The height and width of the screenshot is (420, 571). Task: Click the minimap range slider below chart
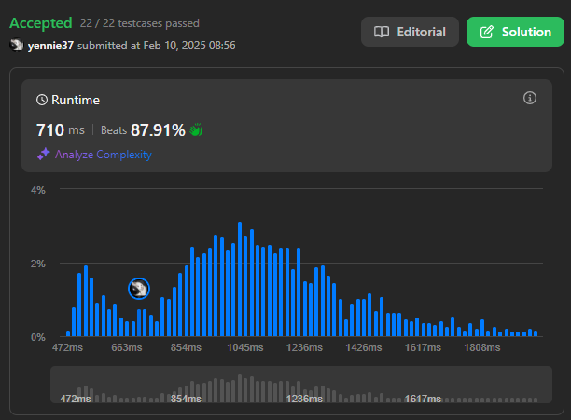[301, 385]
